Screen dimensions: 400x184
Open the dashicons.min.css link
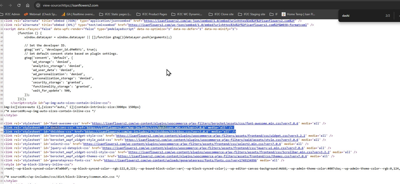[146, 128]
